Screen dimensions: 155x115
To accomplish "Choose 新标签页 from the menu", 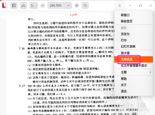I will point(134,21).
